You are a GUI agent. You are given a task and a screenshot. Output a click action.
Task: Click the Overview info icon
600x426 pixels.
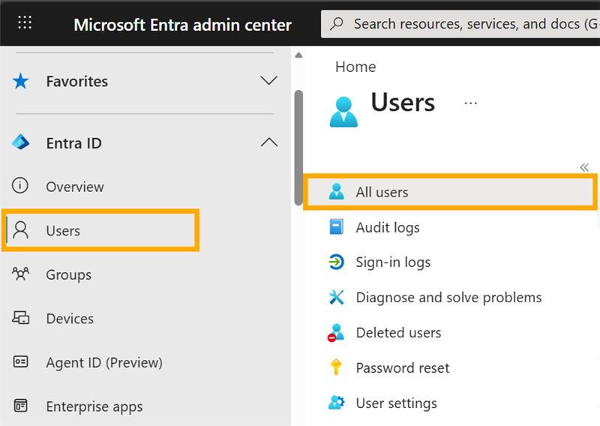(21, 186)
